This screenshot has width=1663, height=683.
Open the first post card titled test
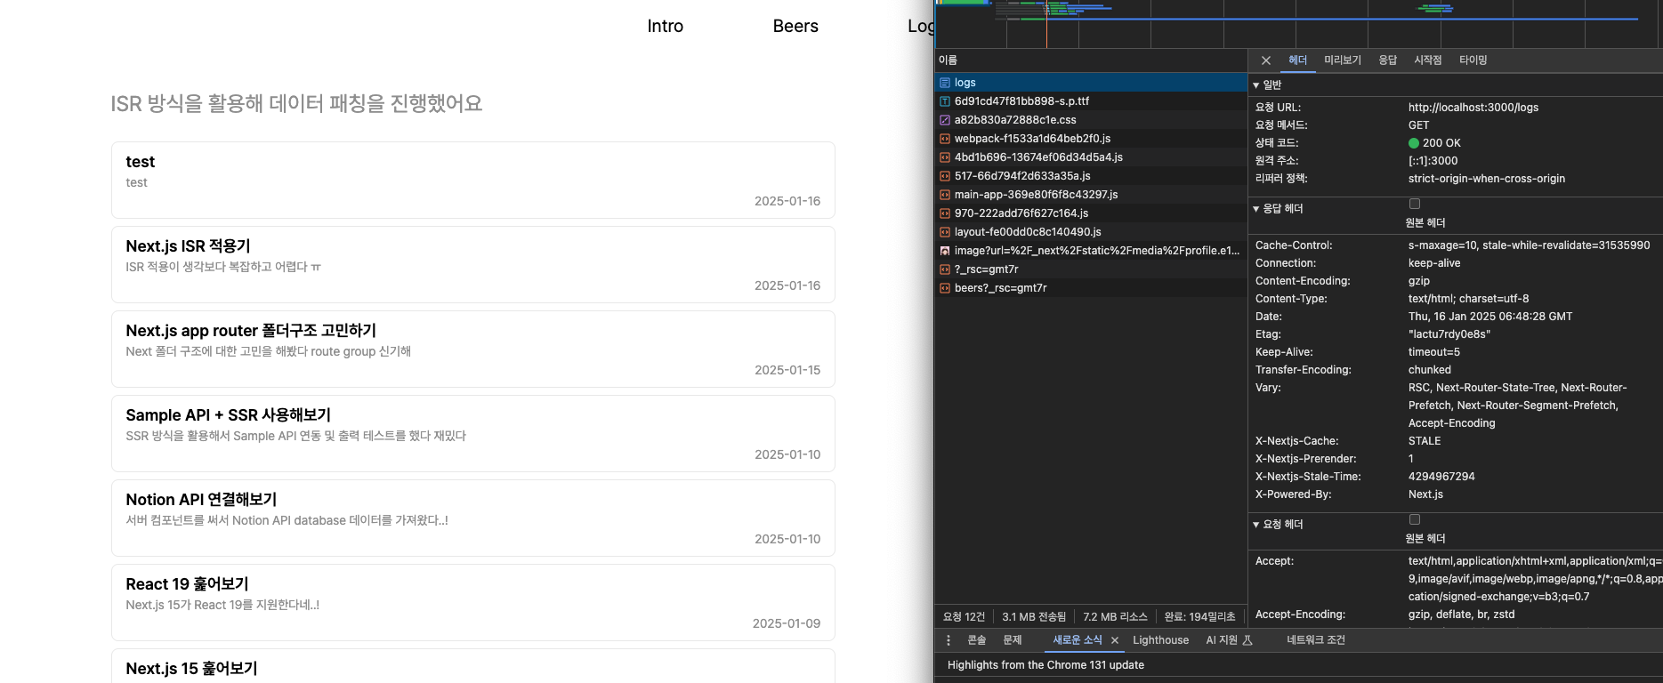pos(473,180)
